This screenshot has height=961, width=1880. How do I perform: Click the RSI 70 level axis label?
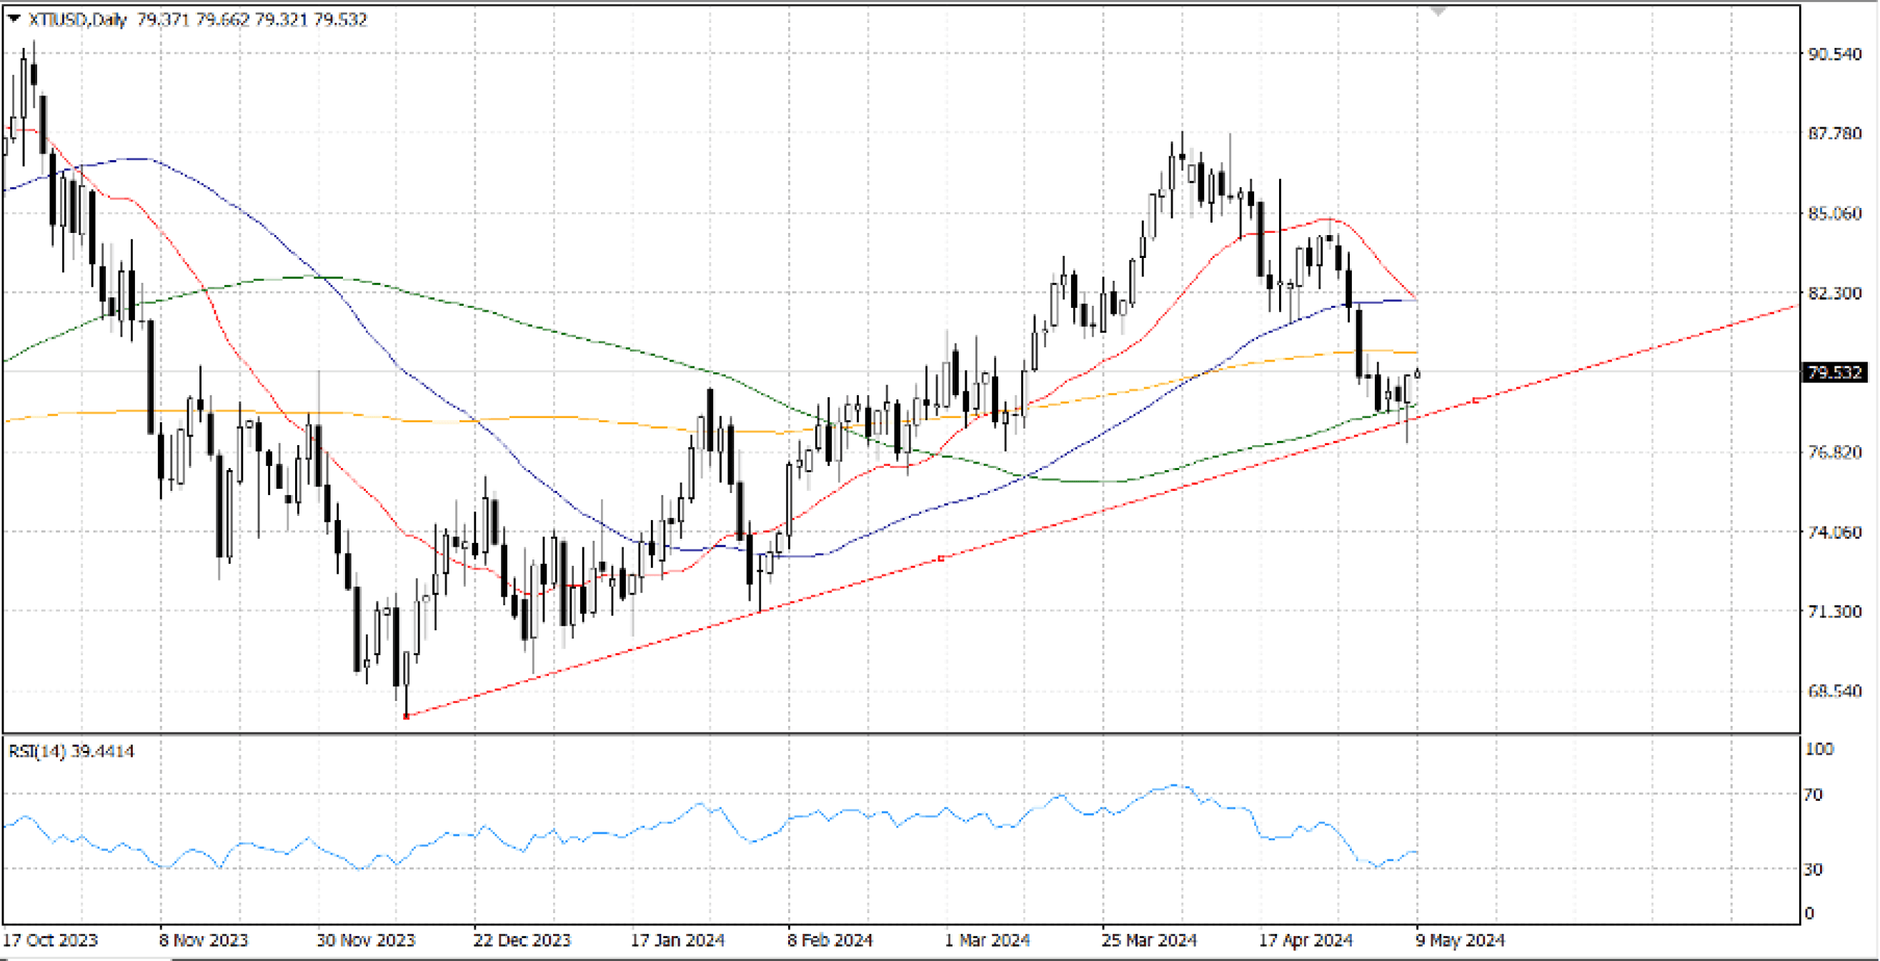[x=1813, y=795]
